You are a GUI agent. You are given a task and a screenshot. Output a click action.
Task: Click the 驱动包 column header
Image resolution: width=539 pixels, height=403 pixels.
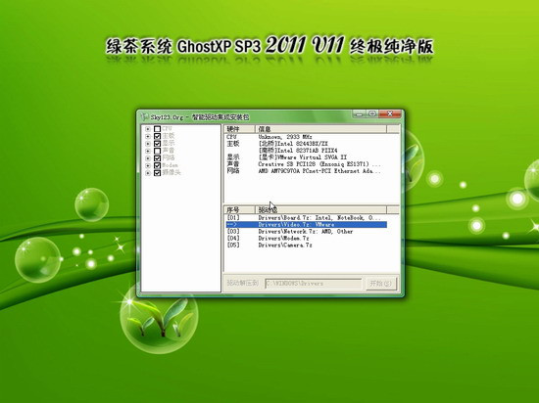point(320,209)
